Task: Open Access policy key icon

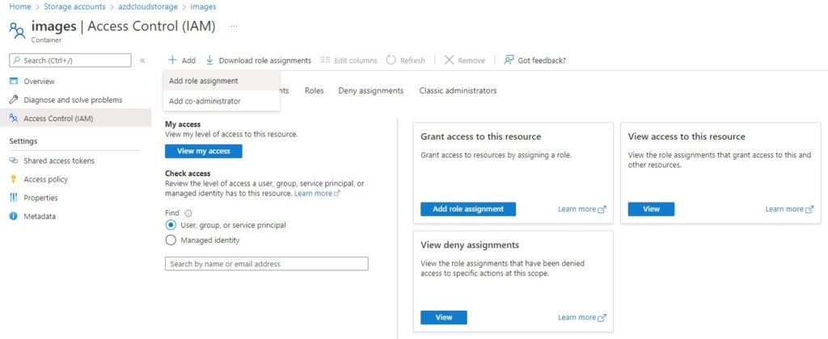Action: 15,179
